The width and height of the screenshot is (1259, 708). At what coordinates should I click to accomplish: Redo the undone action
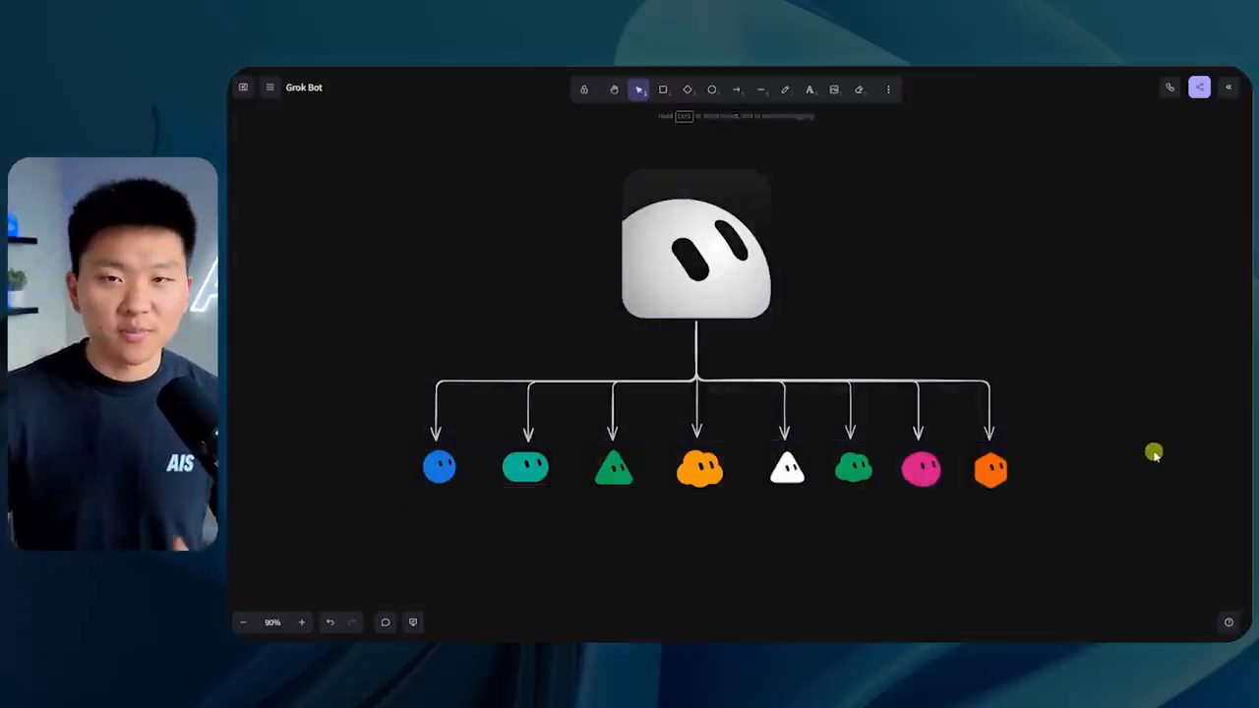coord(352,622)
